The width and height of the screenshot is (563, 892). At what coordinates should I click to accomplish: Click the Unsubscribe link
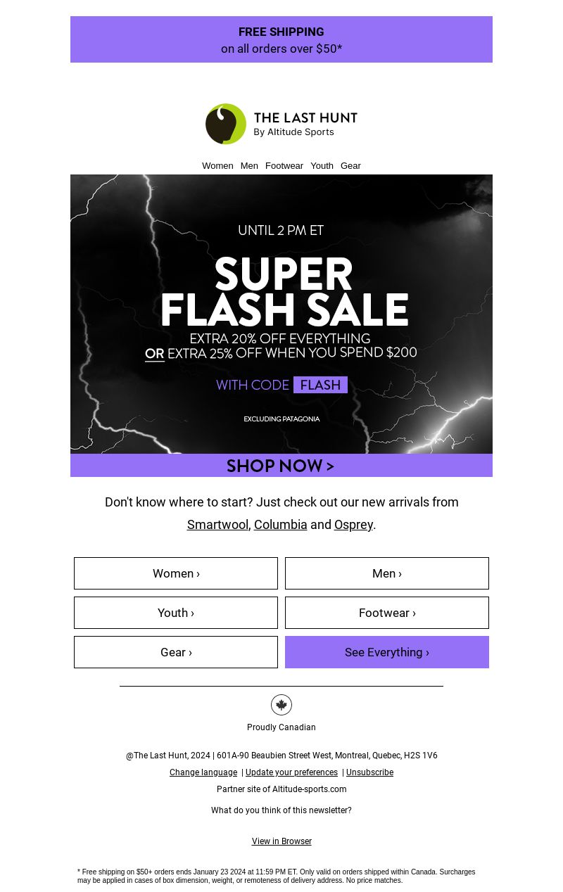click(369, 772)
